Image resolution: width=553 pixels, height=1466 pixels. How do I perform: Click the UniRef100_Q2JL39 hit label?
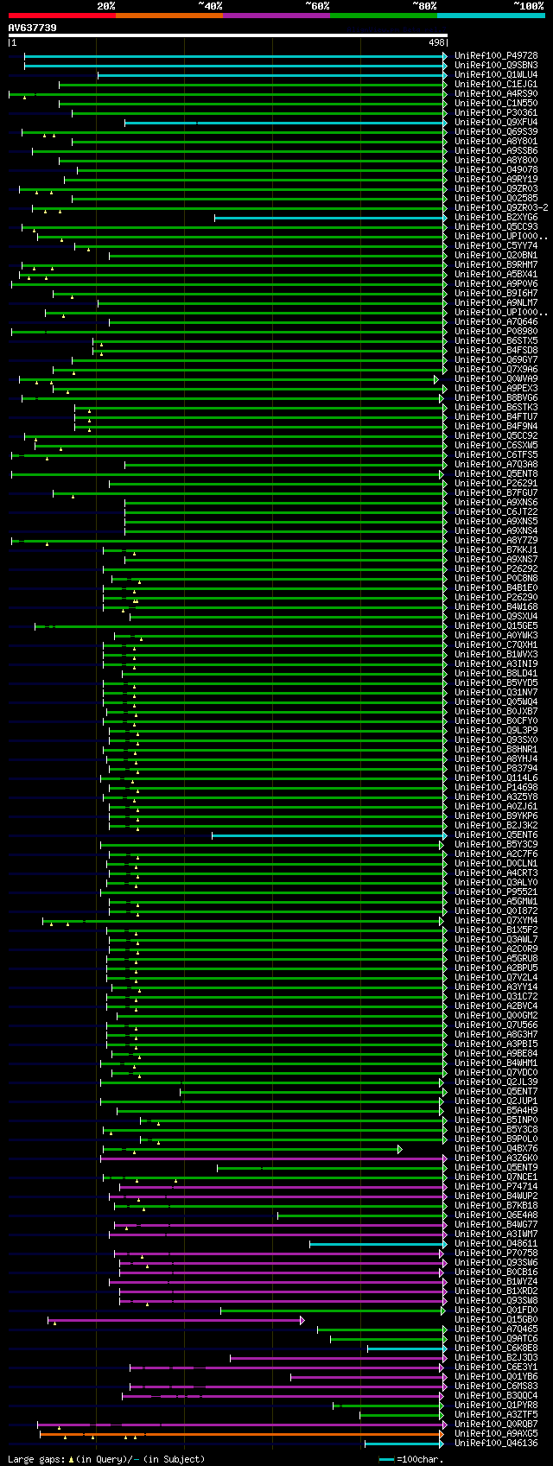[496, 1082]
